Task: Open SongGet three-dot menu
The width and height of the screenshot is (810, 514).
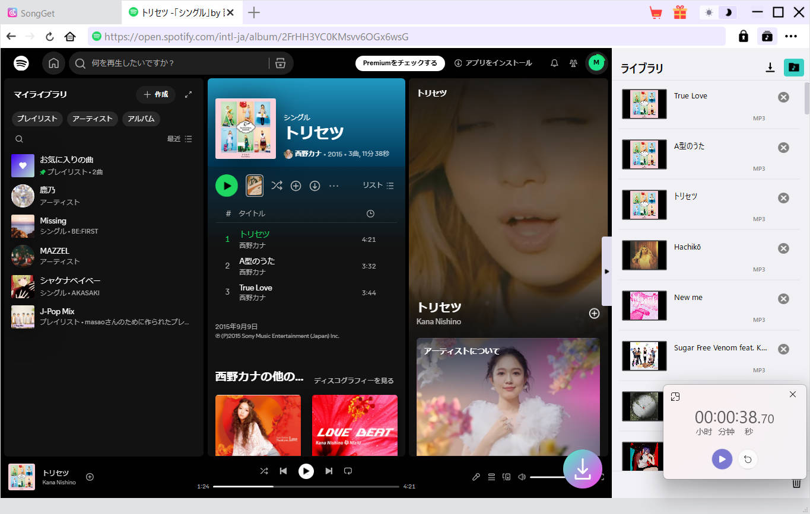Action: point(791,36)
